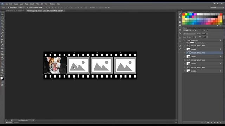Select the Hand tool

tap(2, 70)
